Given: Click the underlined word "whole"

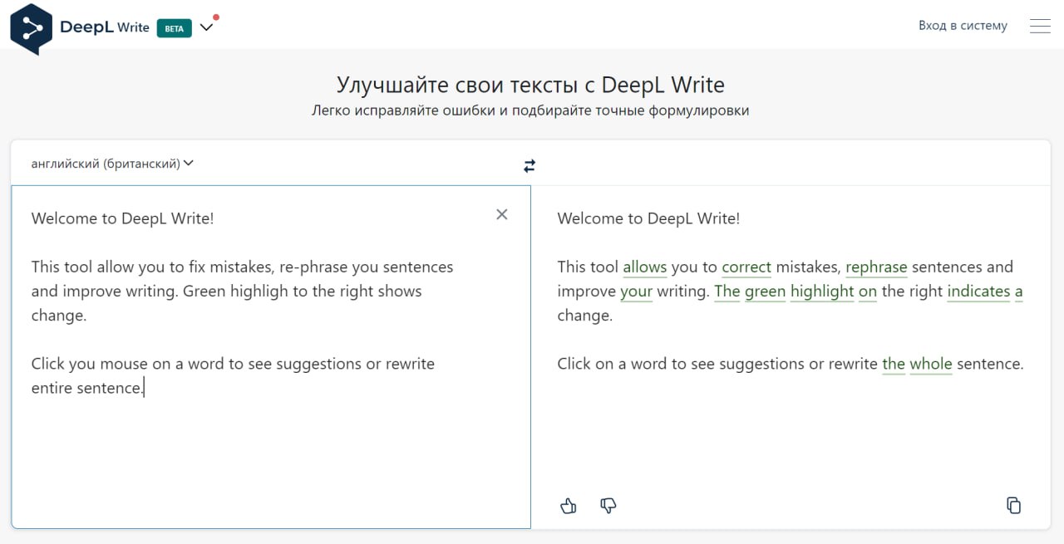Looking at the screenshot, I should [x=931, y=364].
